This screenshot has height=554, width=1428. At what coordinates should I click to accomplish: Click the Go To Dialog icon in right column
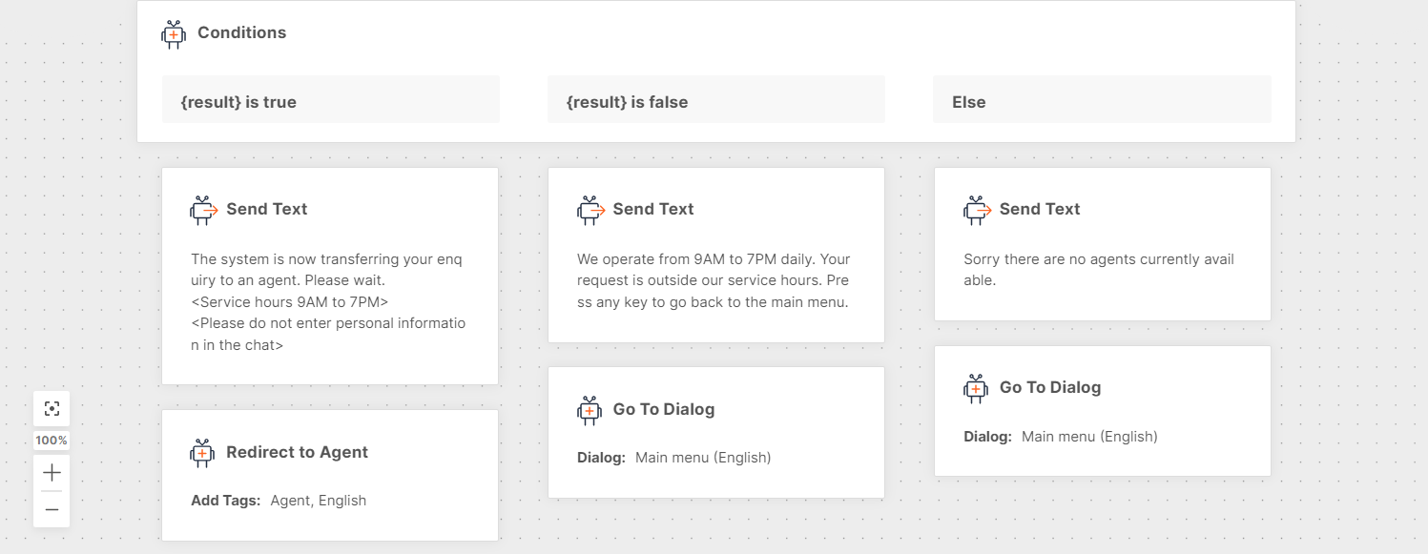(x=976, y=388)
